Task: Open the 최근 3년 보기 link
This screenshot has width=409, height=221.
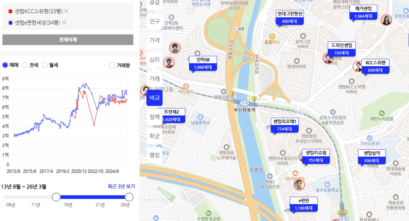Action: coord(121,186)
